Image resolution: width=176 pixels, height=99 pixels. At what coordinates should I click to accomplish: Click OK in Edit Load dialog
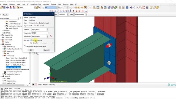click(x=31, y=50)
